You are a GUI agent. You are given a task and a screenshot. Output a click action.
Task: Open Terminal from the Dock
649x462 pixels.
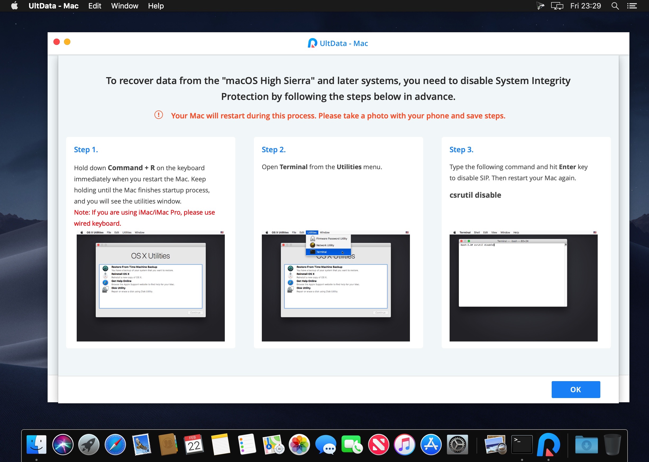coord(522,444)
